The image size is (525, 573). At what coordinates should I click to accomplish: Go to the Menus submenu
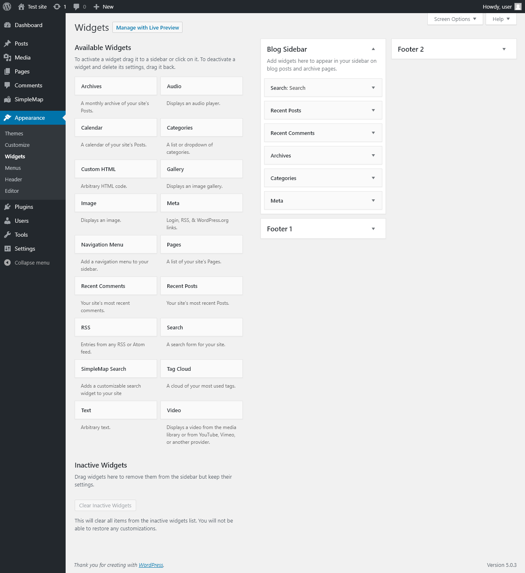13,168
